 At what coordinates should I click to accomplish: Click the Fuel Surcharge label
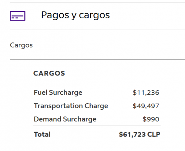pos(58,93)
